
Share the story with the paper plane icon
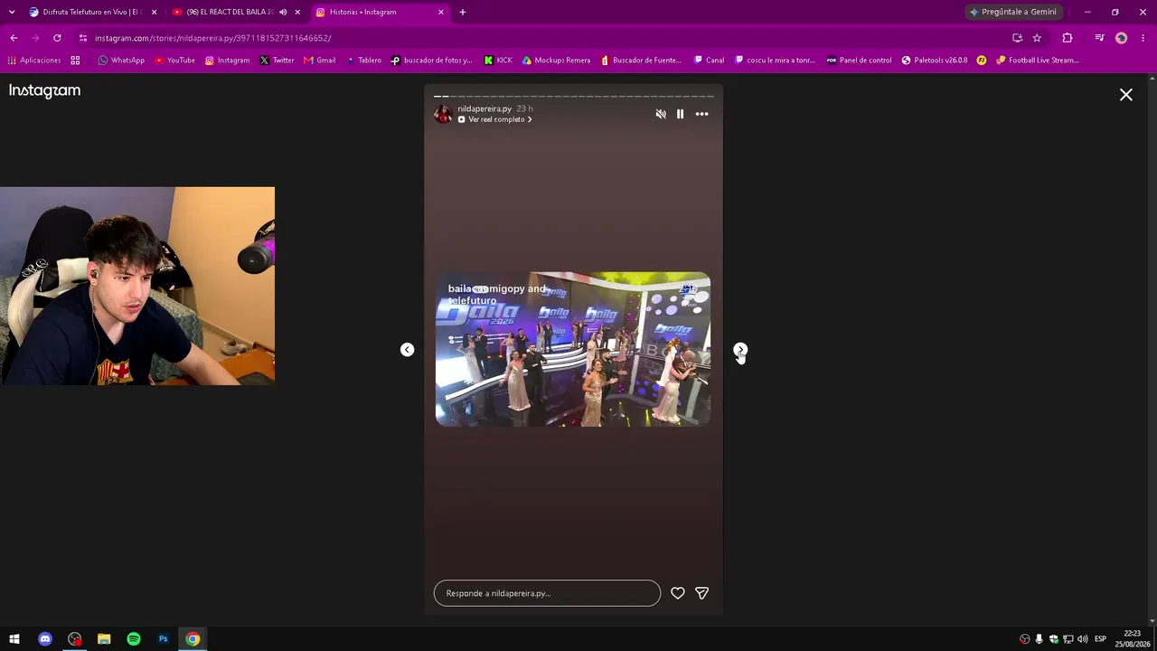click(701, 593)
